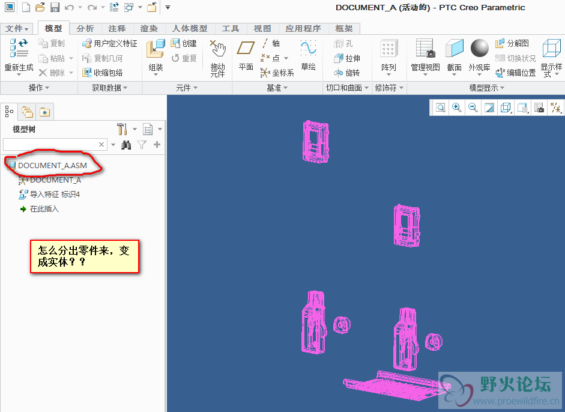Switch to Folder Browser navigator tab
The image size is (565, 412).
[27, 112]
